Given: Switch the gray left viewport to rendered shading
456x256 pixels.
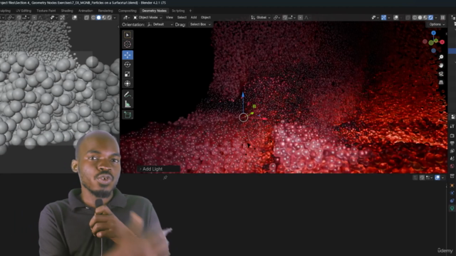Looking at the screenshot, I should click(109, 18).
